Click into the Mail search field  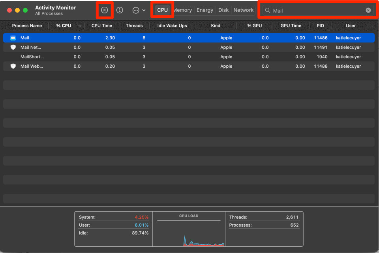pos(316,11)
